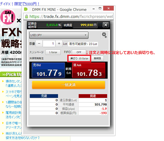The width and height of the screenshot is (164, 141).
Task: Open the 1週間後の link on background page
Action: [x=14, y=104]
